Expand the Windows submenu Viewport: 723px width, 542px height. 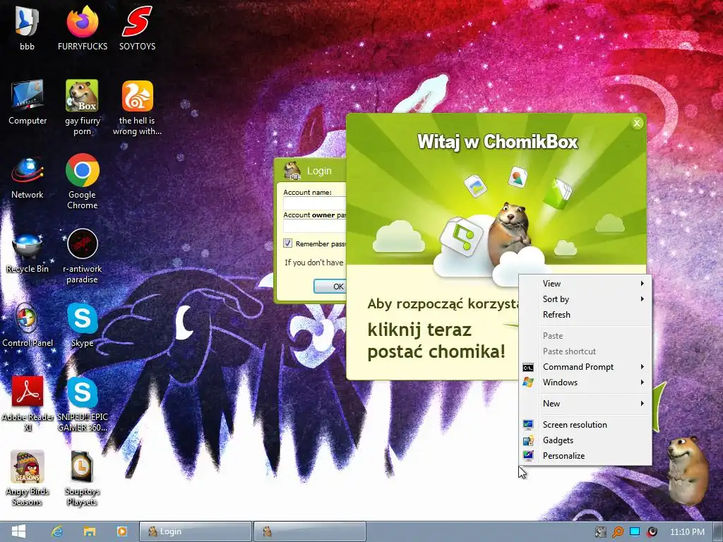tap(586, 383)
